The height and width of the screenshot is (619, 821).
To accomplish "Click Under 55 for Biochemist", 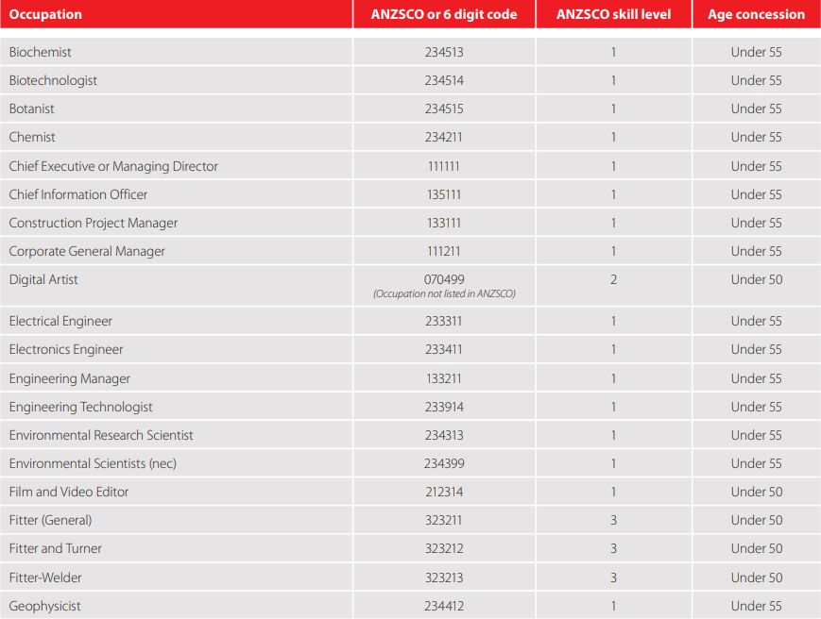I will coord(756,52).
